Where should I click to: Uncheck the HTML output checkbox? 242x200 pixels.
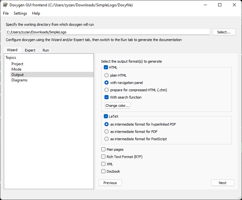(x=106, y=67)
